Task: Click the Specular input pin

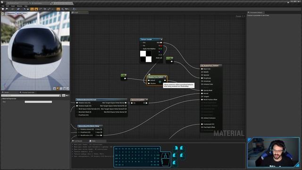Action: point(202,75)
